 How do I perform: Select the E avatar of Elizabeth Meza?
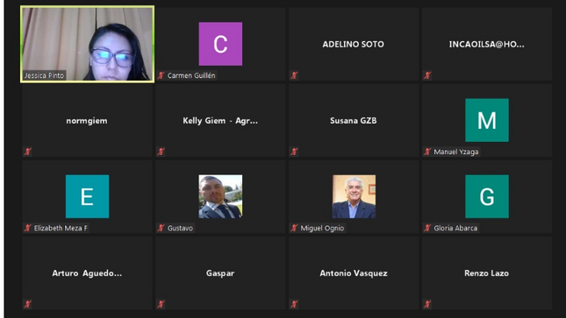pyautogui.click(x=88, y=196)
